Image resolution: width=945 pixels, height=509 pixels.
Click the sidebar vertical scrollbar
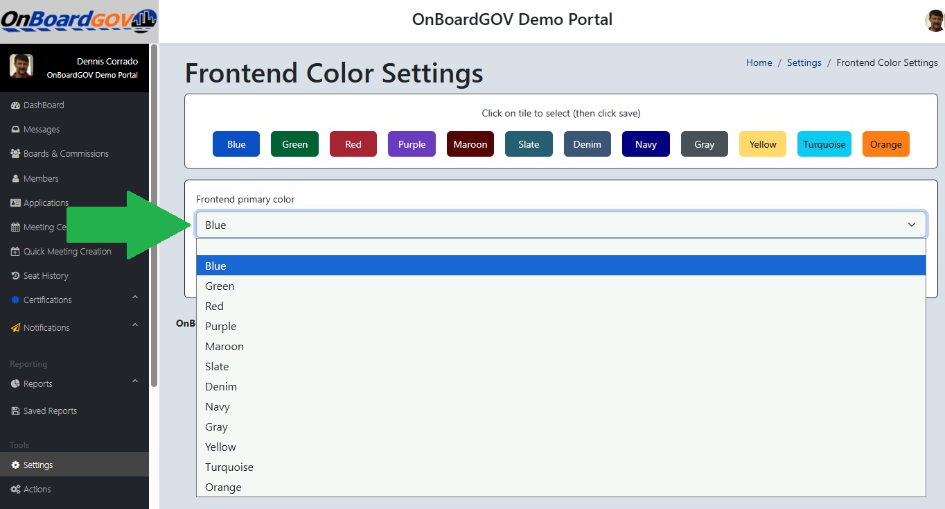(154, 215)
